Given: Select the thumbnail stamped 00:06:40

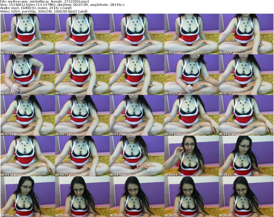Looking at the screenshot, I should (246, 197).
